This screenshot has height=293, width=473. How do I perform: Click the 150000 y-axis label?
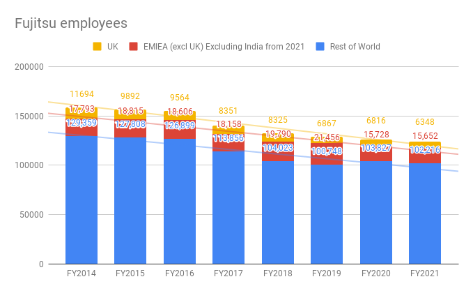tap(29, 117)
